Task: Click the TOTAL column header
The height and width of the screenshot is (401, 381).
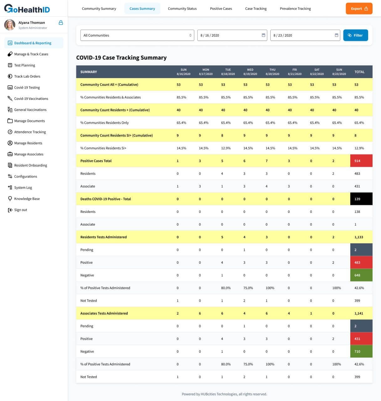Action: click(x=359, y=72)
